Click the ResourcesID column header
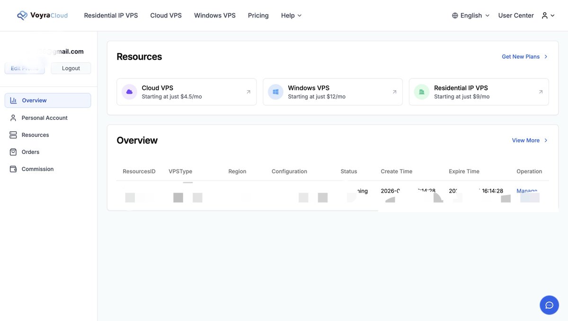 pos(139,171)
